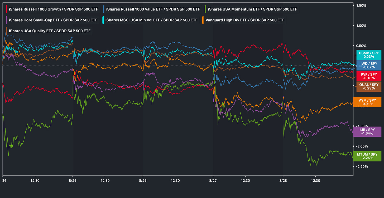Click the 8/27 date label on time axis

coord(213,181)
